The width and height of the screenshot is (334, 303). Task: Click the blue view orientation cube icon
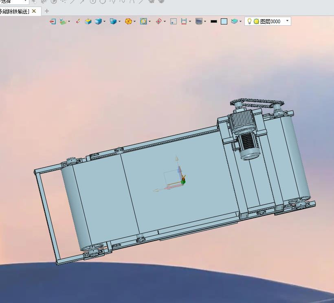113,21
